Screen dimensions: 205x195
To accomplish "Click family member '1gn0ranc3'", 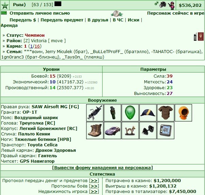I will tap(13, 57).
